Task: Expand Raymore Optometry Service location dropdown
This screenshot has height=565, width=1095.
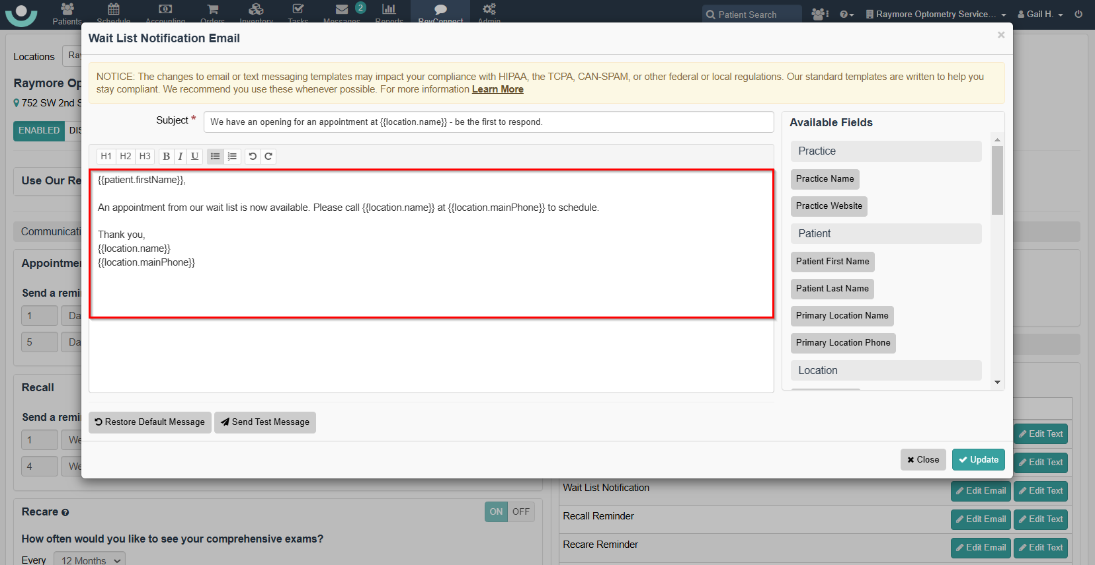Action: (936, 14)
